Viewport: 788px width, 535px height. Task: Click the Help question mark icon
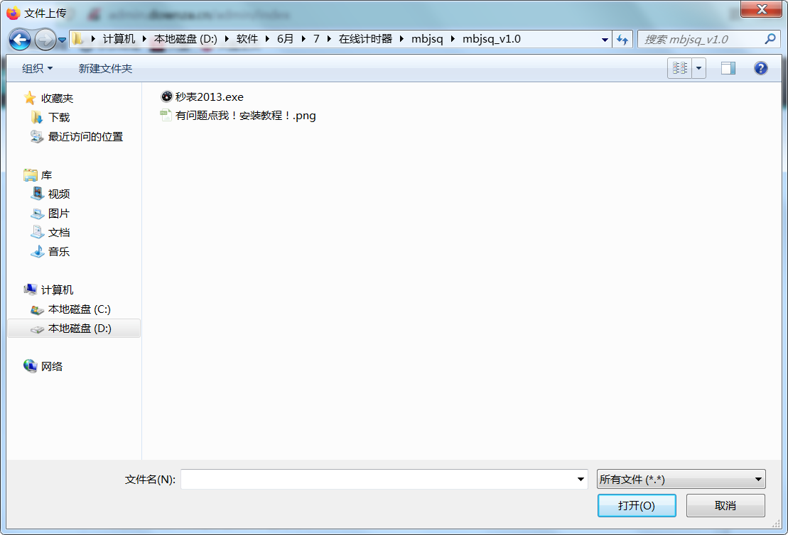(x=760, y=68)
